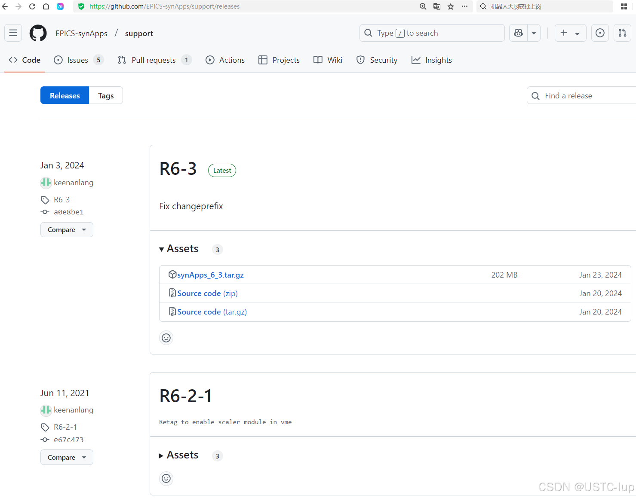Open keenanlang profile for R6-3 release
Screen dimensions: 636x498
(74, 183)
